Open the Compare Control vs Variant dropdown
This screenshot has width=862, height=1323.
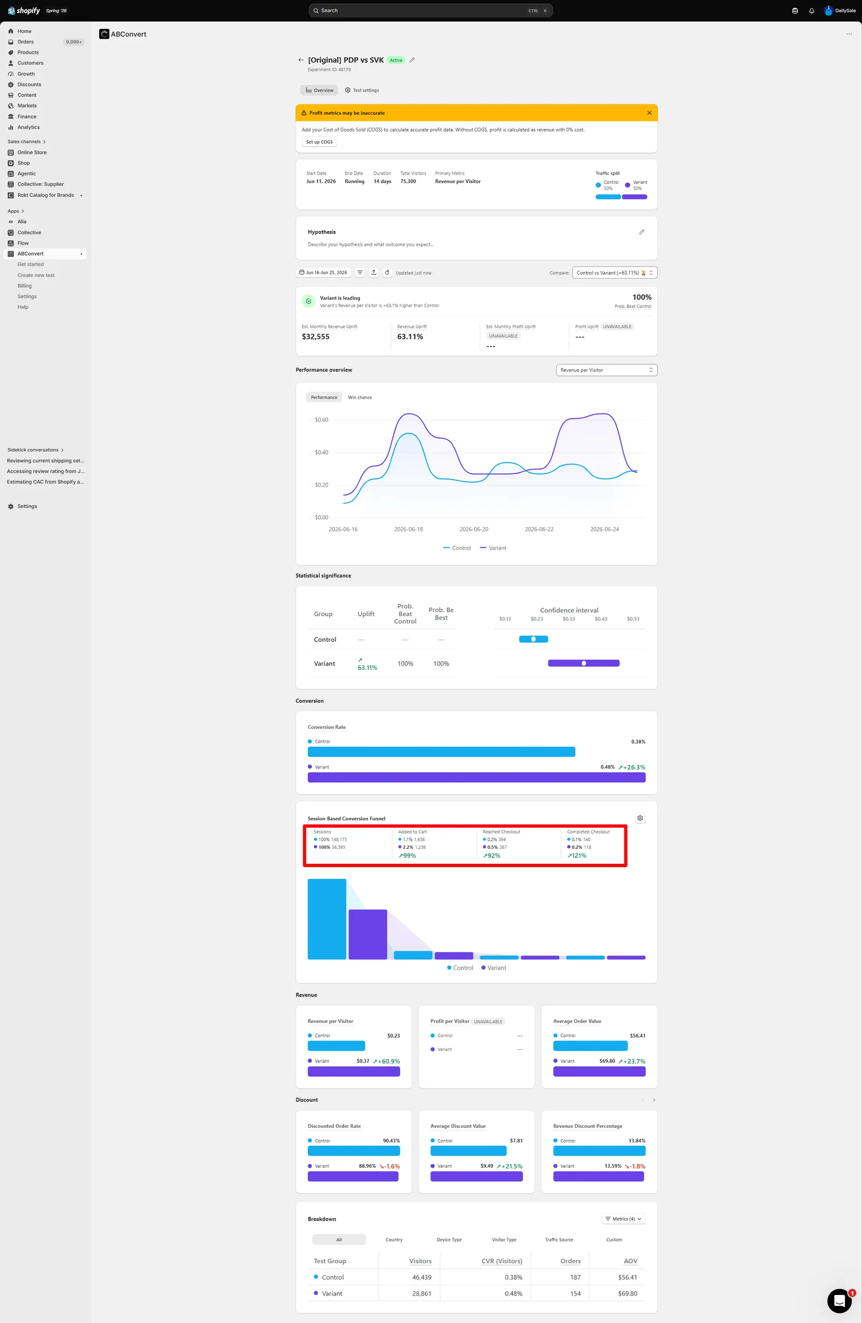coord(615,272)
